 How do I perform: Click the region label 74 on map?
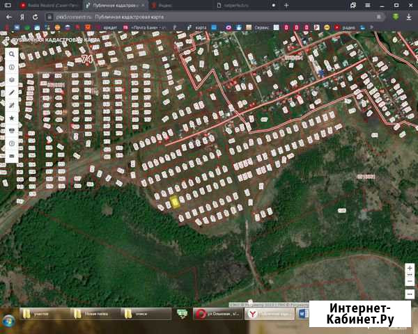(x=87, y=59)
